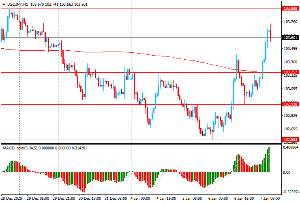Select the red 102.583 price level label
300x203 pixels.
tap(290, 140)
